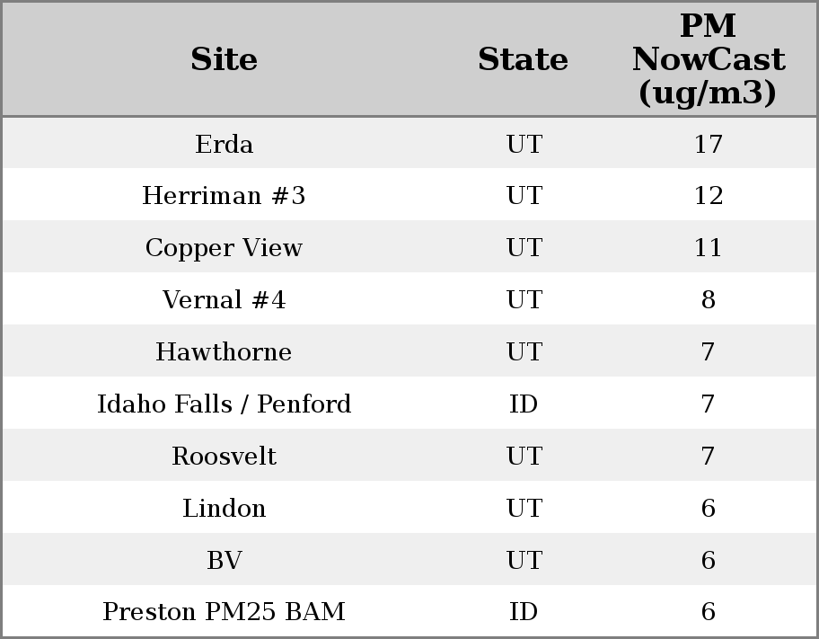Click Herriman #3 NowCast value 12
Image resolution: width=819 pixels, height=639 pixels.
(708, 196)
